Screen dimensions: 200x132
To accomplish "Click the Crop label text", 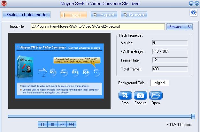I will pyautogui.click(x=125, y=103).
